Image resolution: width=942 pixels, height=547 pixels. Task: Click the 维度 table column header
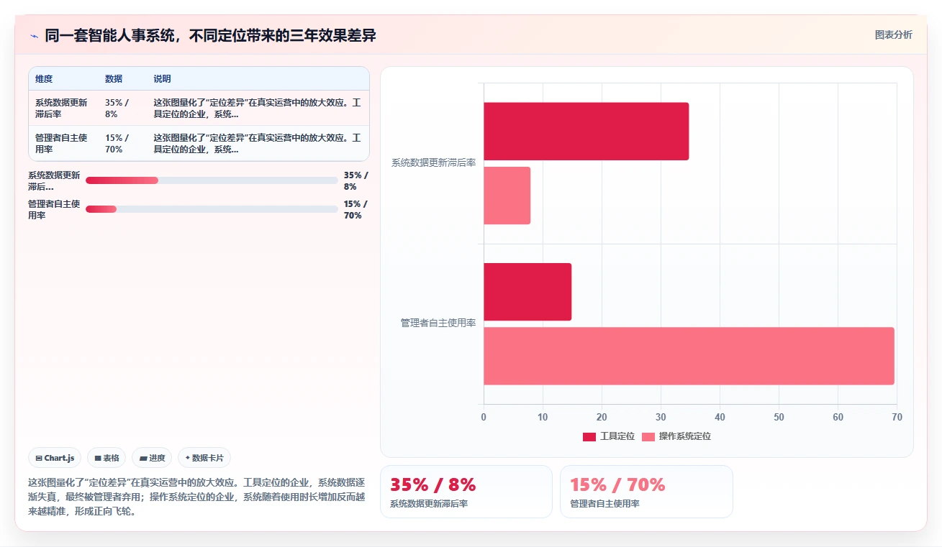(44, 79)
